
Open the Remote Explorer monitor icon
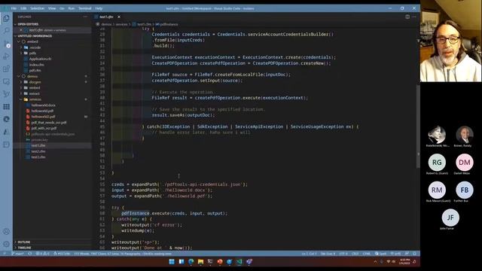click(6, 81)
